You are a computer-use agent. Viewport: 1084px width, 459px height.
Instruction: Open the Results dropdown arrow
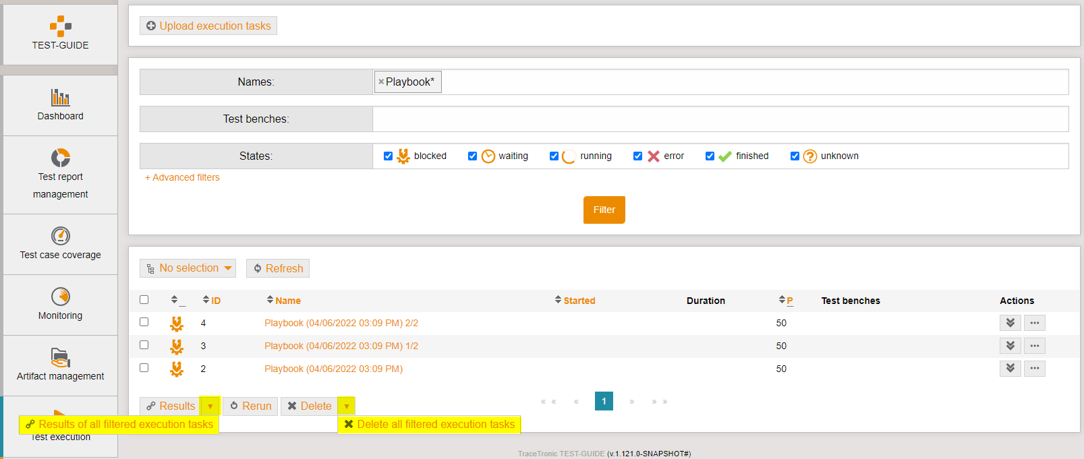210,406
